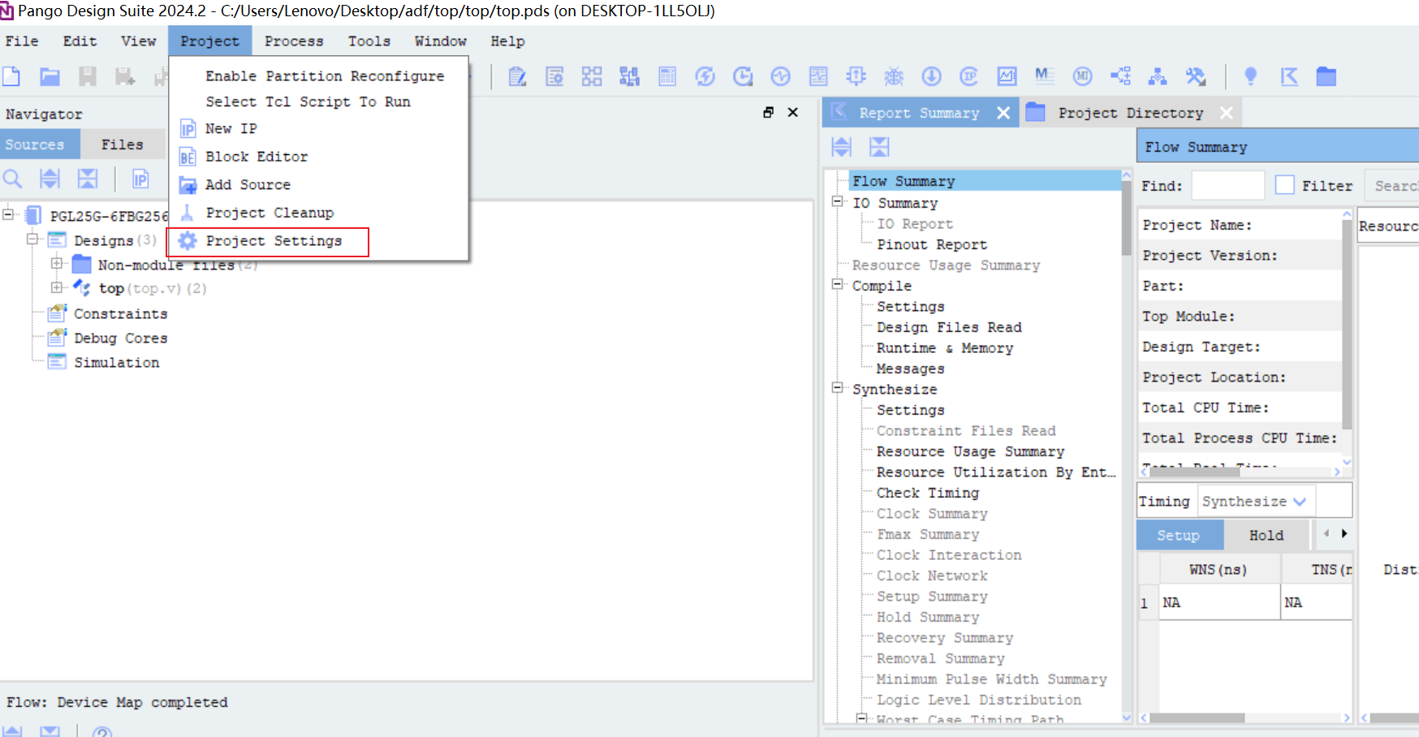Click the org-chart hierarchy tree icon
Viewport: 1419px width, 737px height.
(x=1158, y=76)
